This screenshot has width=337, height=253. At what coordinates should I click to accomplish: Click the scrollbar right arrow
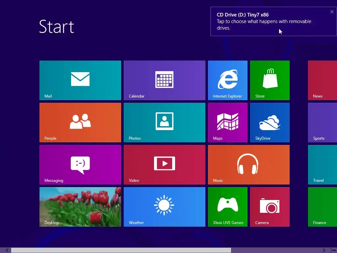pyautogui.click(x=324, y=250)
